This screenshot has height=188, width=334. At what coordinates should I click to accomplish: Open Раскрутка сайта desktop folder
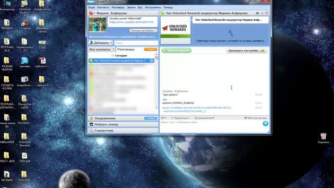pos(25,102)
